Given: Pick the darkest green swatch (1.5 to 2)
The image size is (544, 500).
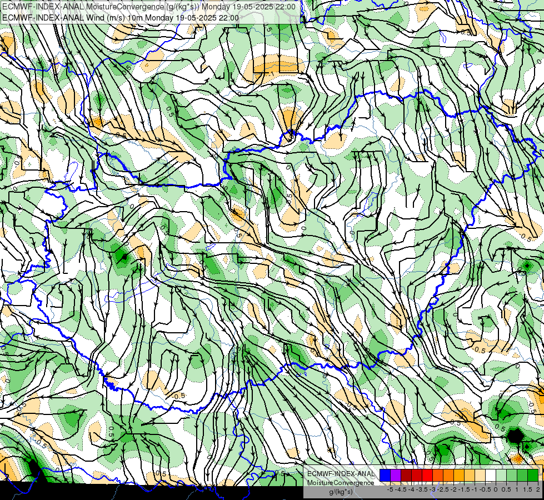Looking at the screenshot, I should coord(533,475).
